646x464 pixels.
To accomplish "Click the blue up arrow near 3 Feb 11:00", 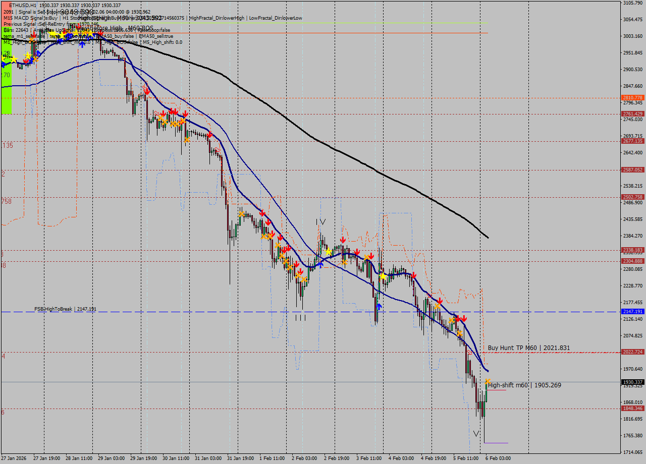I will (379, 306).
